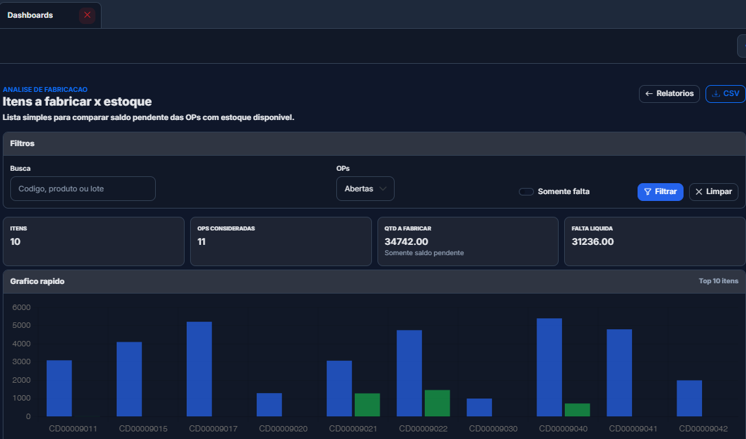Click the FALTA LIQUIDA value 31236.00
The width and height of the screenshot is (746, 439).
(x=593, y=241)
